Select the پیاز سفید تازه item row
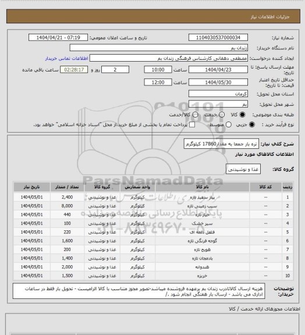Image resolution: width=305 pixels, height=335 pixels. (x=153, y=197)
